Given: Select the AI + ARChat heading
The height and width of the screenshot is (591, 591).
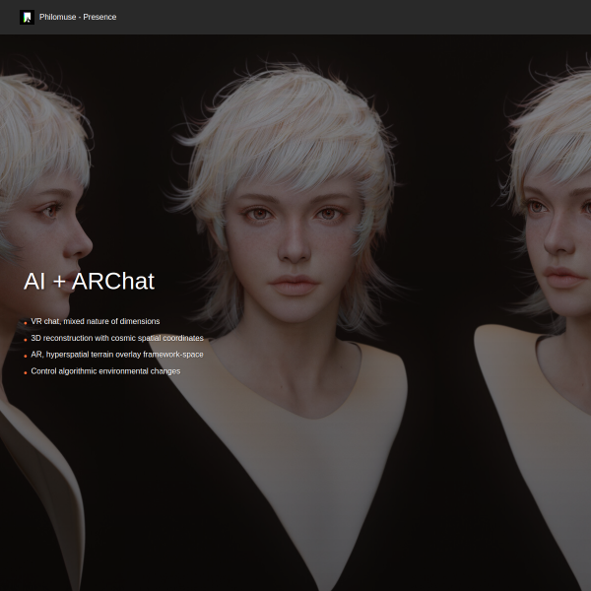Looking at the screenshot, I should pos(89,281).
